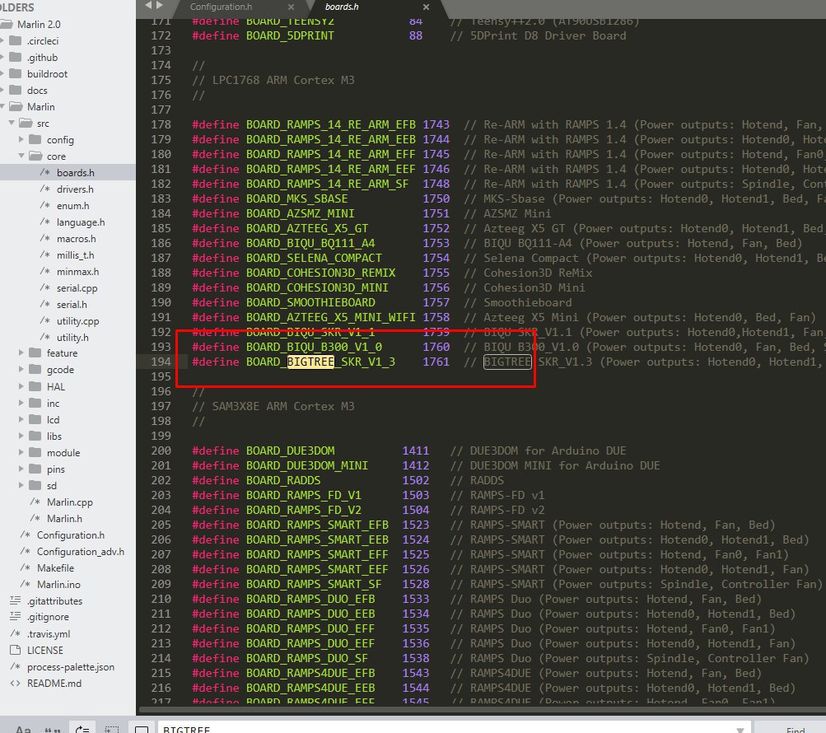826x733 pixels.
Task: Click the serial.cpp source file icon
Action: pyautogui.click(x=45, y=287)
